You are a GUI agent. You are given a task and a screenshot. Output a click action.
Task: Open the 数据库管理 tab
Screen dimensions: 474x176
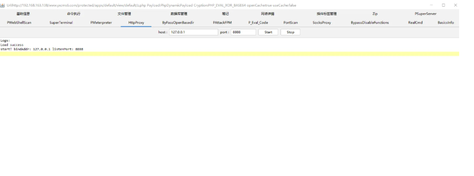click(x=179, y=14)
